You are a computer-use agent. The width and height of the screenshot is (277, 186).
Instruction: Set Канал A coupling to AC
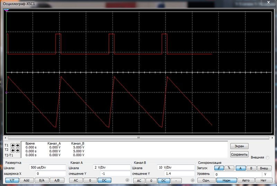click(76, 180)
